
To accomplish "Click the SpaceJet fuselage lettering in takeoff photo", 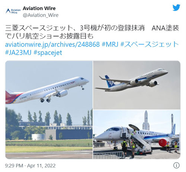I will [67, 84].
